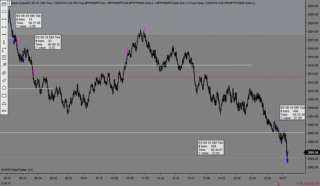
Task: Select the green vertical line
Action: 166,89
